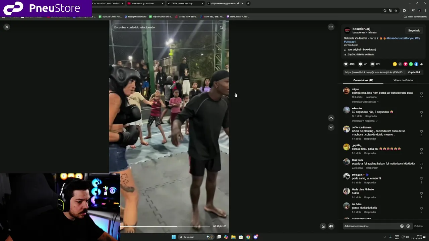Like miguel's comment
Screen dimensions: 429x241
tap(421, 93)
